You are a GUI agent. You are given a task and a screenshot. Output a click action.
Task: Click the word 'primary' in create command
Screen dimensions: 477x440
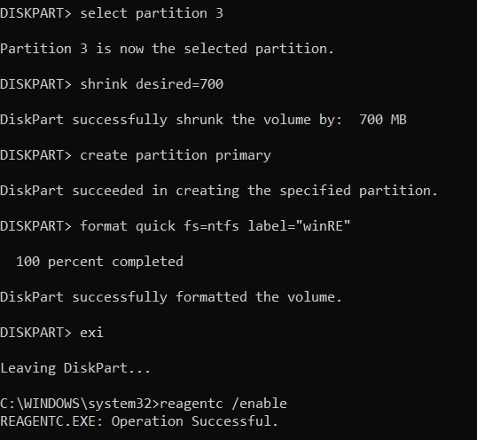[243, 156]
